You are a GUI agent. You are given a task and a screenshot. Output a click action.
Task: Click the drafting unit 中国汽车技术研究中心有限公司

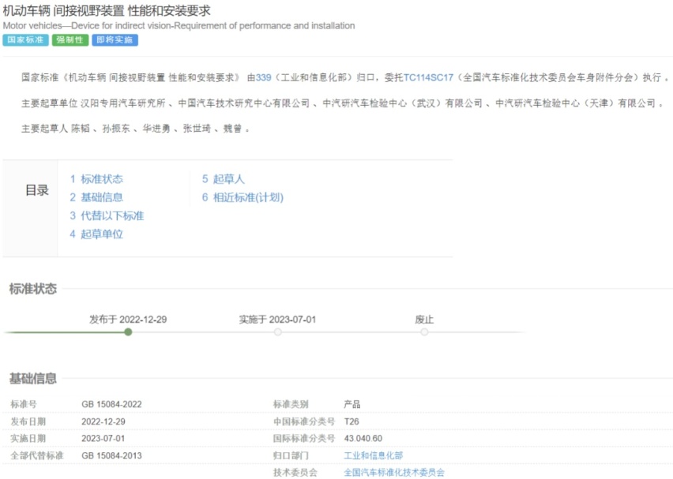click(x=244, y=103)
